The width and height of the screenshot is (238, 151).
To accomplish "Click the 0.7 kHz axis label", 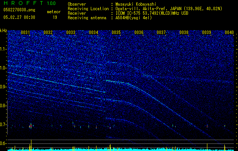I will 3,125.
